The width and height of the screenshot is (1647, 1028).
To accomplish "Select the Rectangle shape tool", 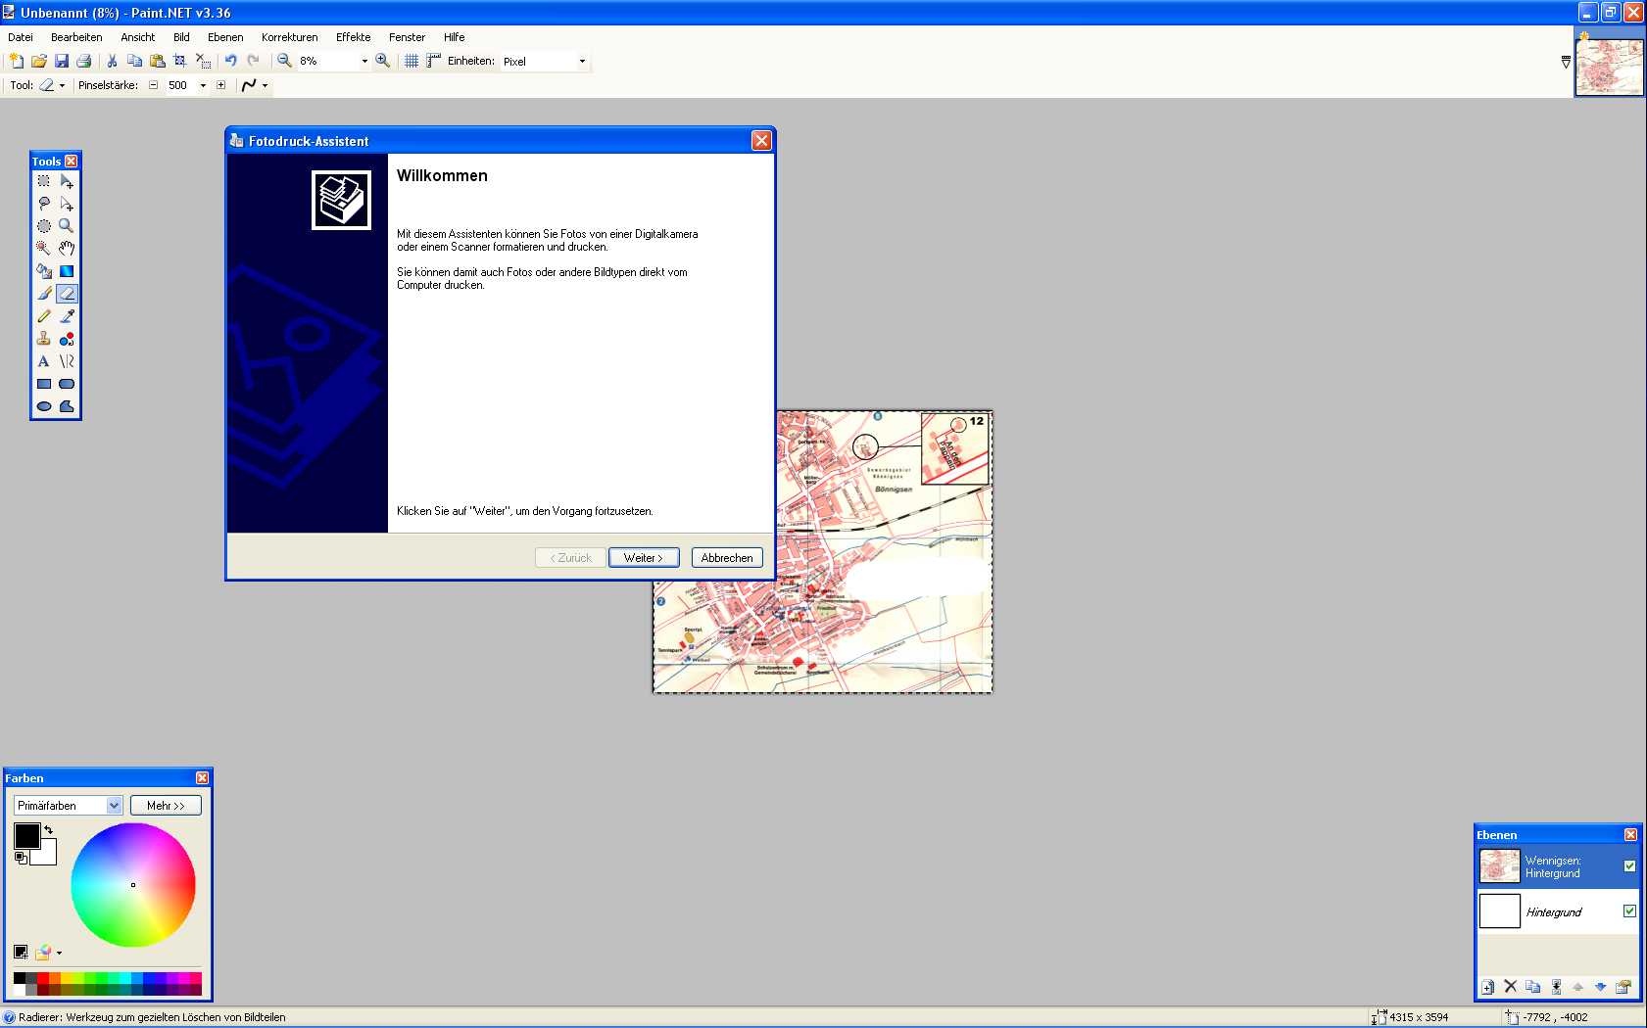I will pos(44,384).
